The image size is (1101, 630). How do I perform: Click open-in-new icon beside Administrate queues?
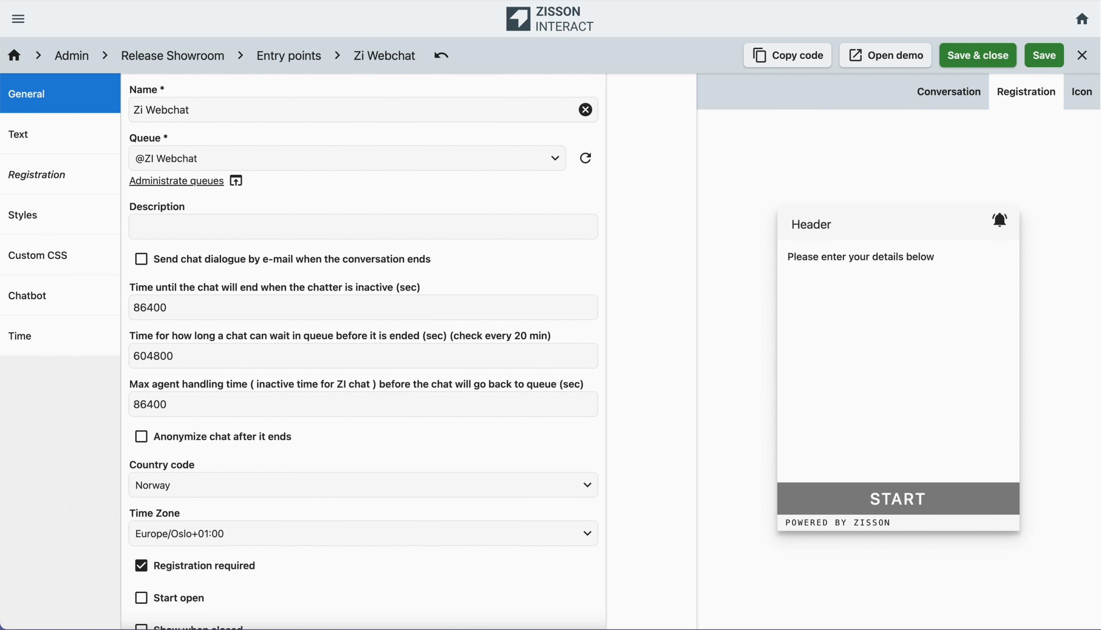point(236,180)
